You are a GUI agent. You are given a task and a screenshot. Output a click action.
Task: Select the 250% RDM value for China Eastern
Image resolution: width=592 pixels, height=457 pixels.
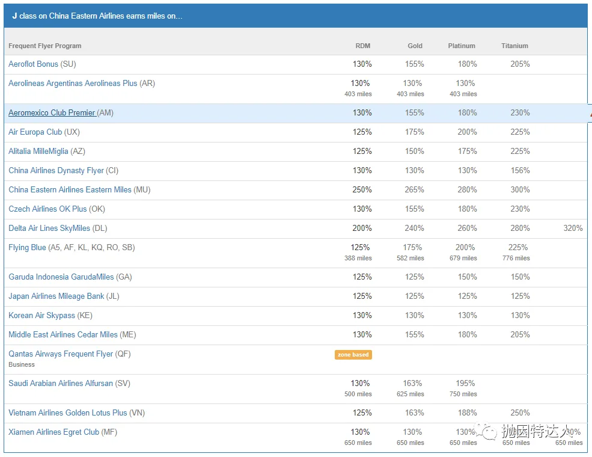(362, 190)
